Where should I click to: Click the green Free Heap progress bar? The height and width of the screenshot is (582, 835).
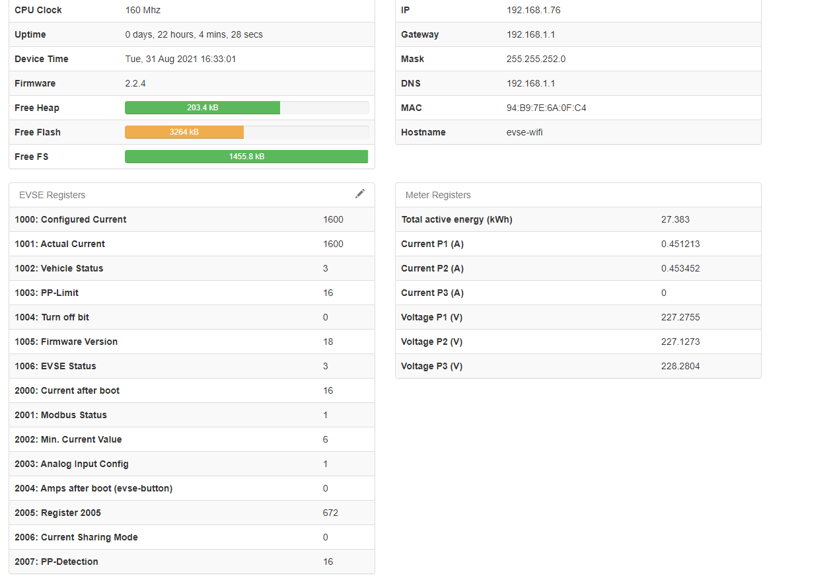coord(202,108)
